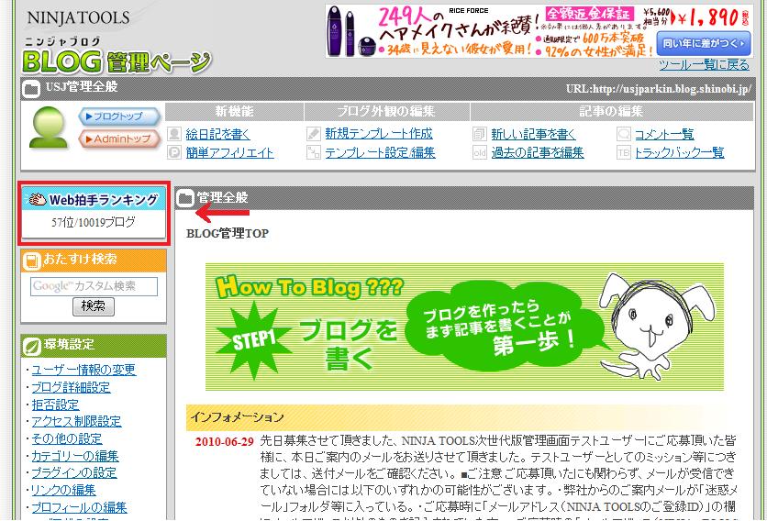Open アクセス制限設定 link
The height and width of the screenshot is (521, 767).
[x=76, y=421]
